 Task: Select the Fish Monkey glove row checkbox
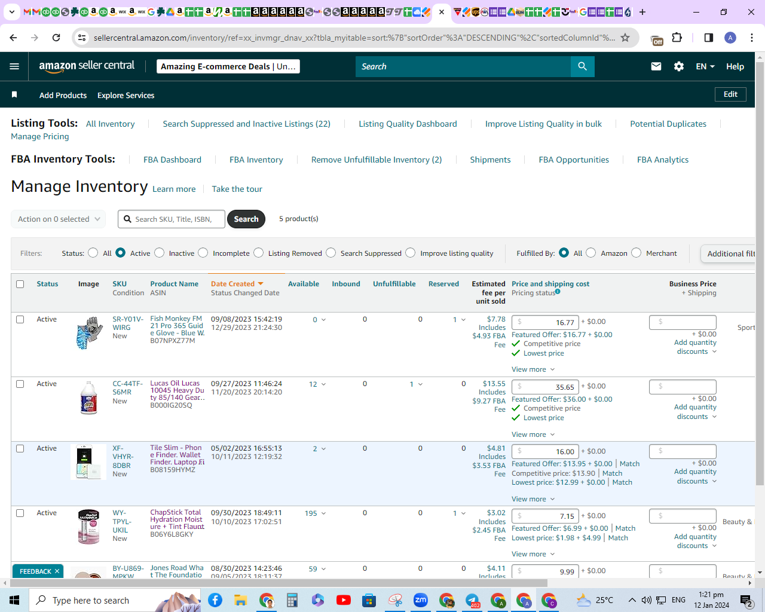(x=20, y=319)
